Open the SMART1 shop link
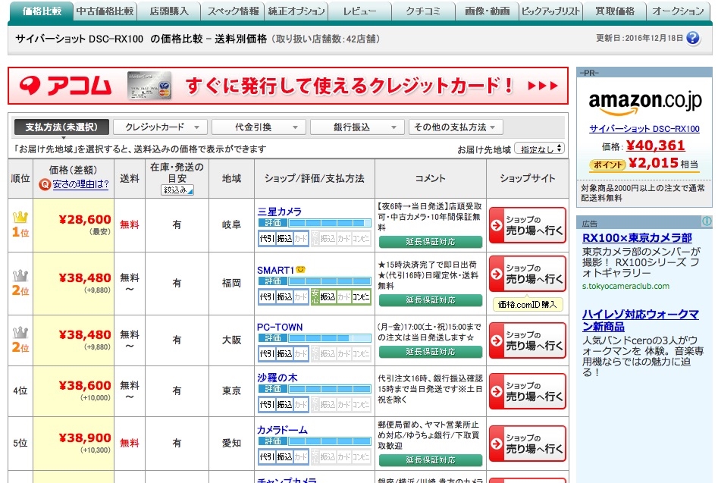The width and height of the screenshot is (718, 483). point(276,270)
